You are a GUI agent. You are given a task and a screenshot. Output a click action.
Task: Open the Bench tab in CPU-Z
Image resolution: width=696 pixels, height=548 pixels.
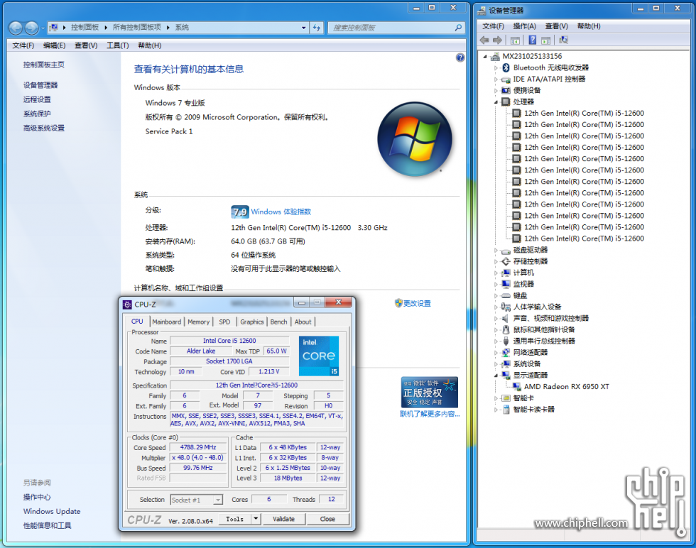(x=278, y=322)
